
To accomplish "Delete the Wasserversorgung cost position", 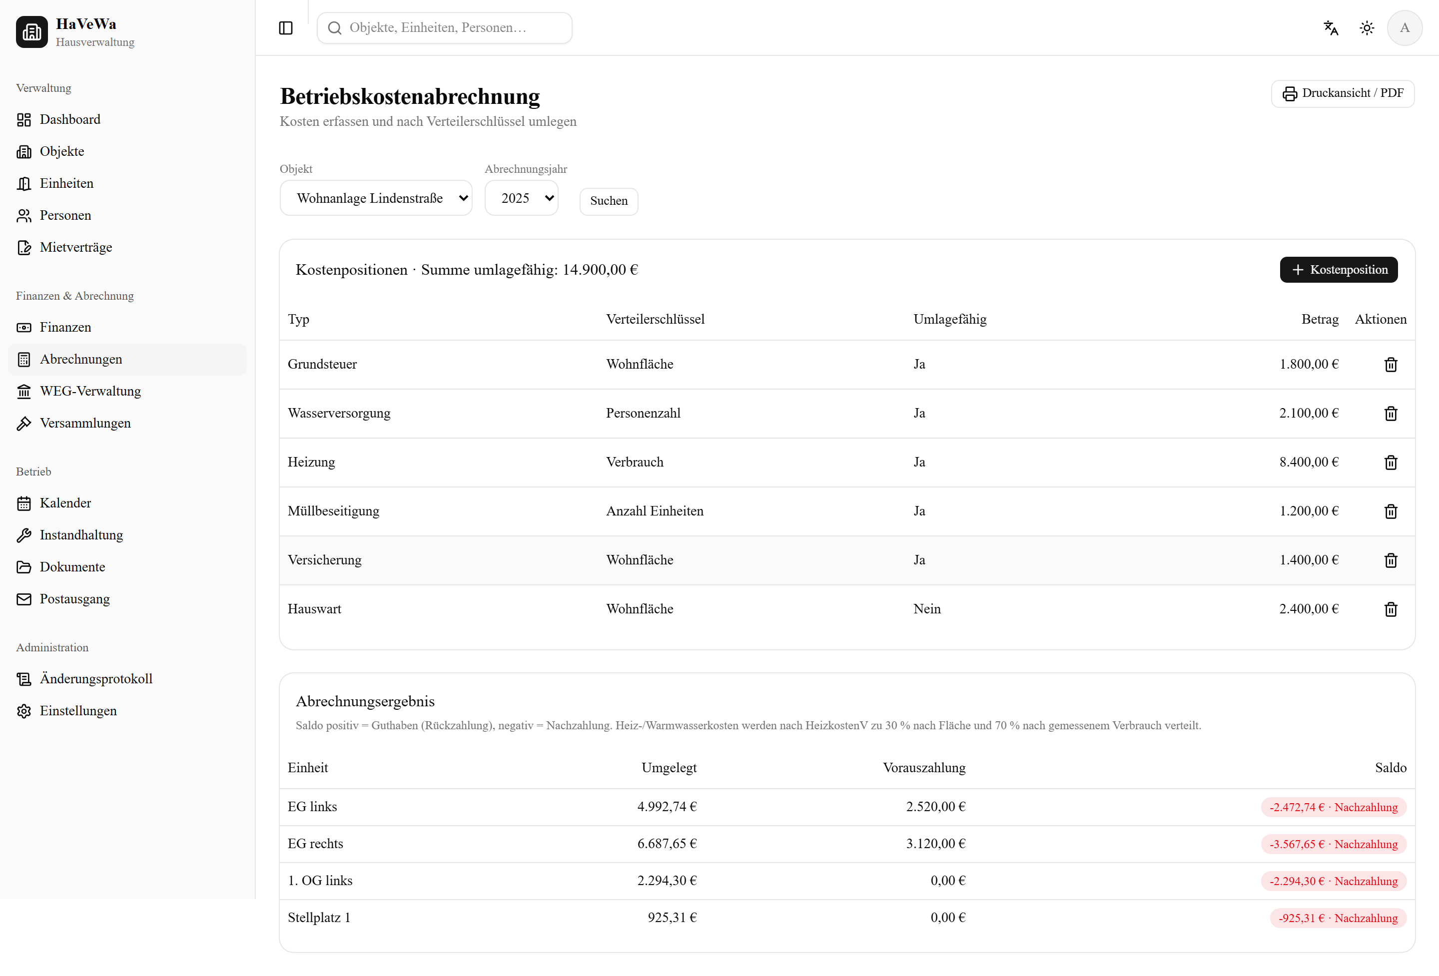I will coord(1391,414).
